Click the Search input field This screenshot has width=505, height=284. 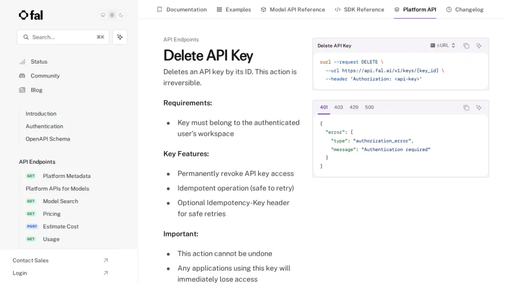pos(63,37)
